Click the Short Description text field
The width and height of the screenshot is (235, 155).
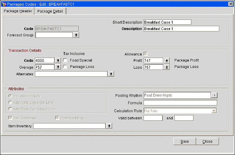click(167, 22)
